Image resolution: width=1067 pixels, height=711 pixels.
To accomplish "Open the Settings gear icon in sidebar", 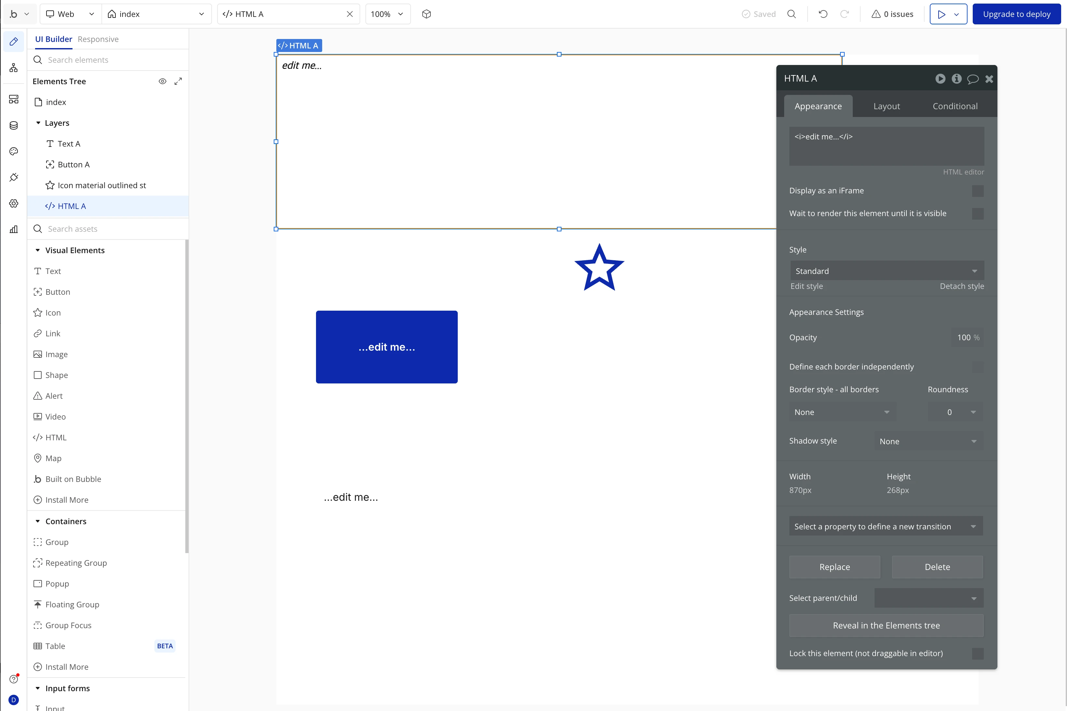I will (14, 204).
